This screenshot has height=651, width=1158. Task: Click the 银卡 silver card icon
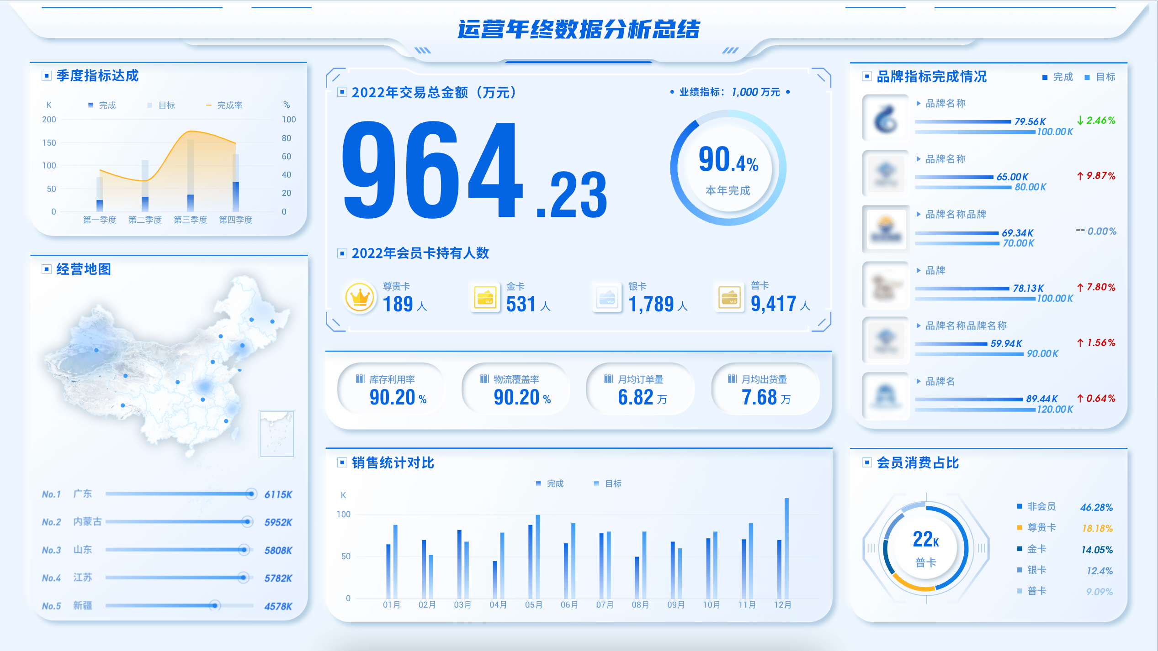pos(607,298)
